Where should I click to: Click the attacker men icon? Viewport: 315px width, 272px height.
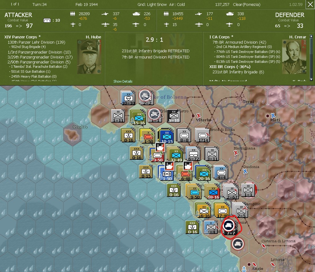(72, 14)
